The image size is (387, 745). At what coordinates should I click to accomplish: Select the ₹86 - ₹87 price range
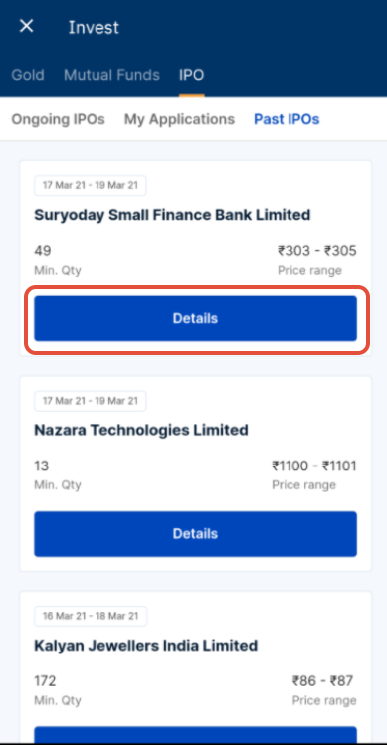(323, 681)
